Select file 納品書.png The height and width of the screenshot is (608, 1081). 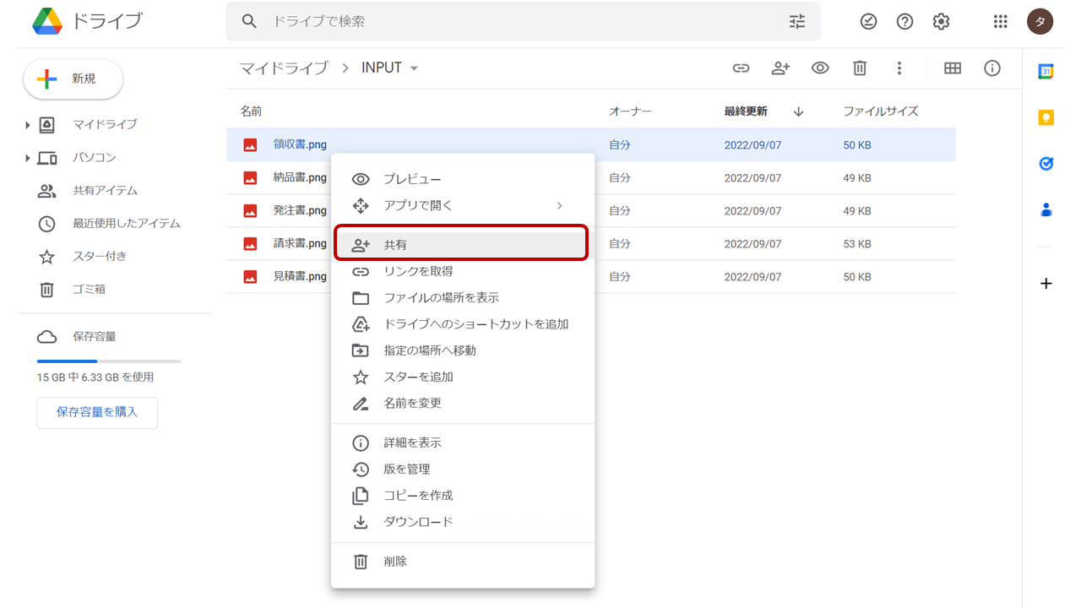(x=591, y=178)
